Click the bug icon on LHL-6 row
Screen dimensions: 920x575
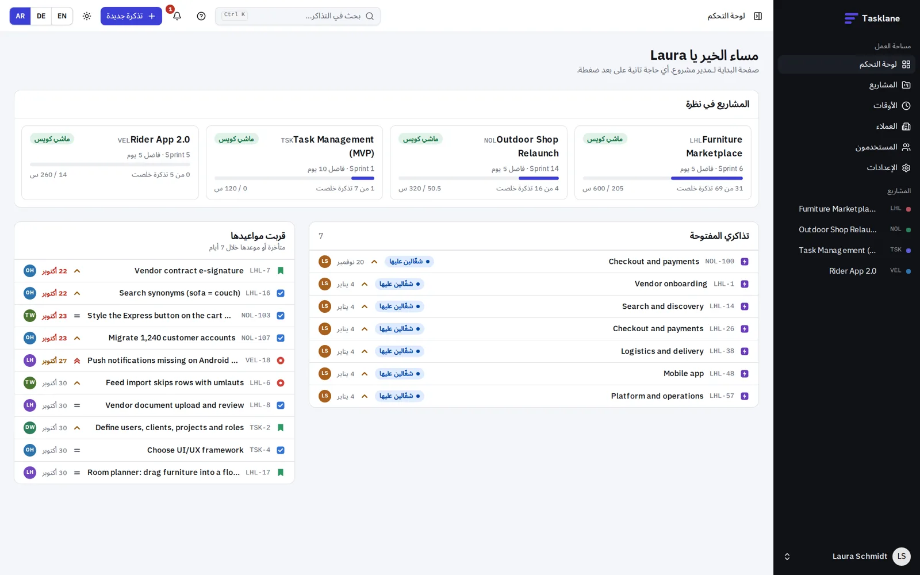(281, 383)
